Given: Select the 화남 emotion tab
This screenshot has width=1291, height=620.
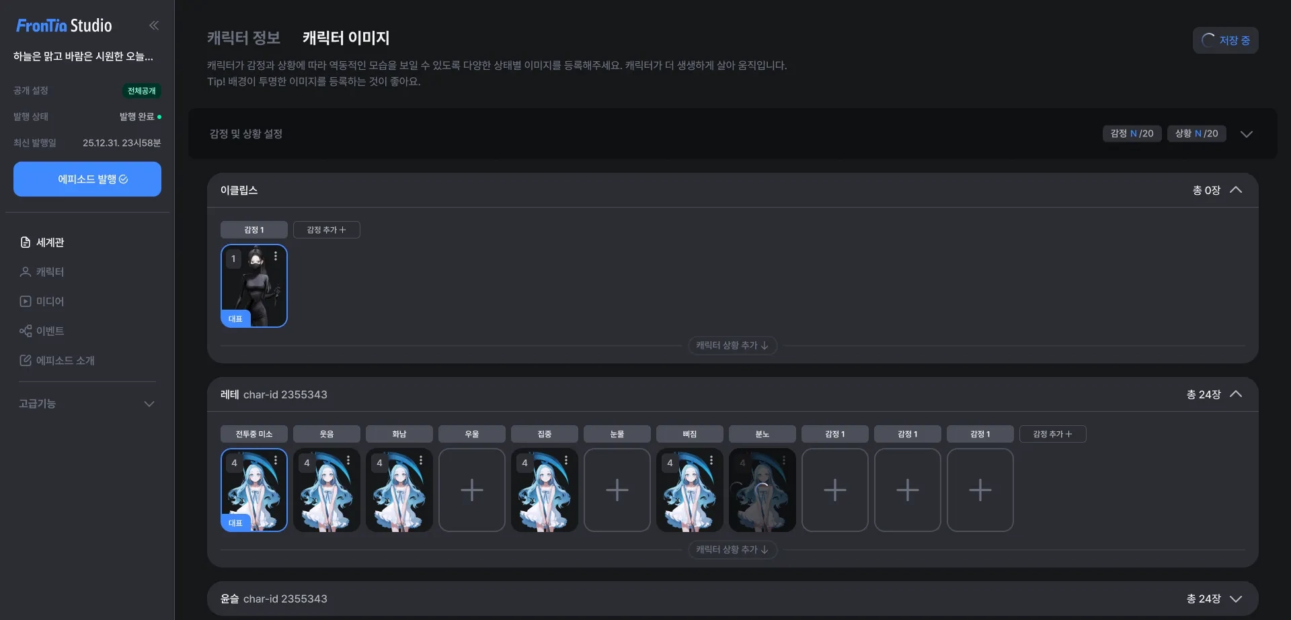Looking at the screenshot, I should [x=399, y=434].
